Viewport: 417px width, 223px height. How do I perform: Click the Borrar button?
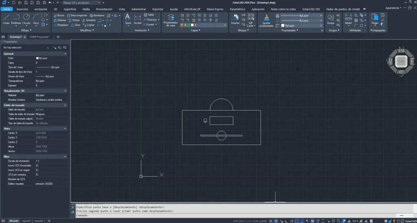[x=59, y=15]
